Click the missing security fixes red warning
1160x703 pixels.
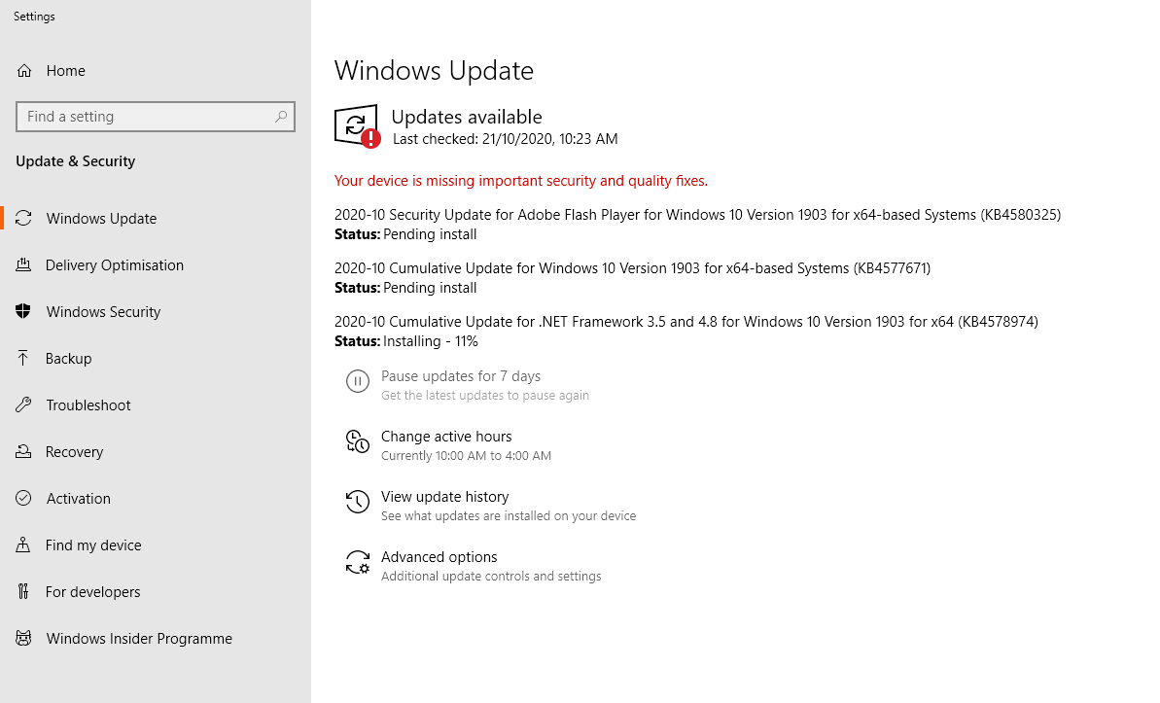(x=521, y=181)
